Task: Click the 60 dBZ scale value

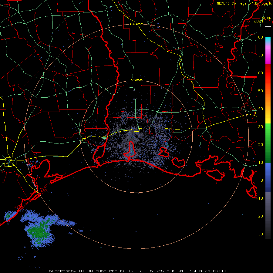Action: point(261,73)
